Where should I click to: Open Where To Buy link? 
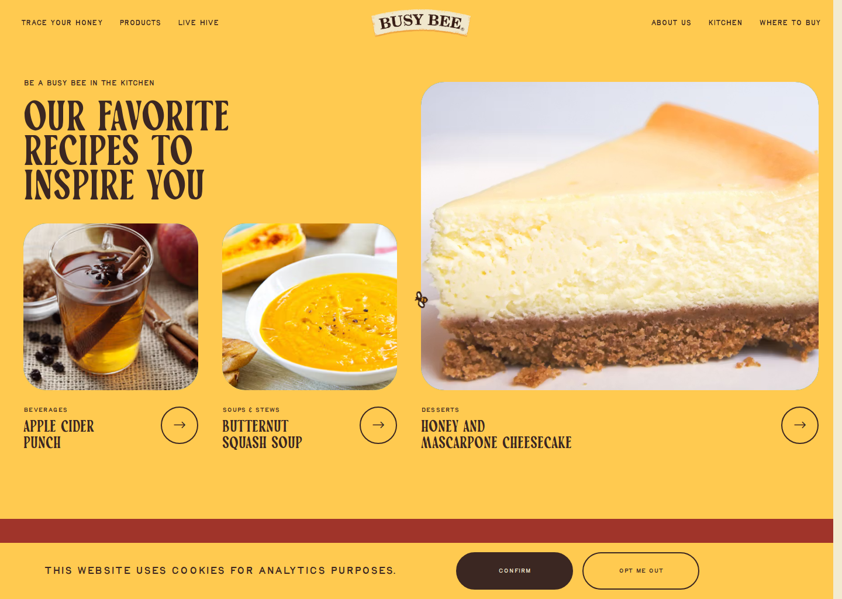790,23
